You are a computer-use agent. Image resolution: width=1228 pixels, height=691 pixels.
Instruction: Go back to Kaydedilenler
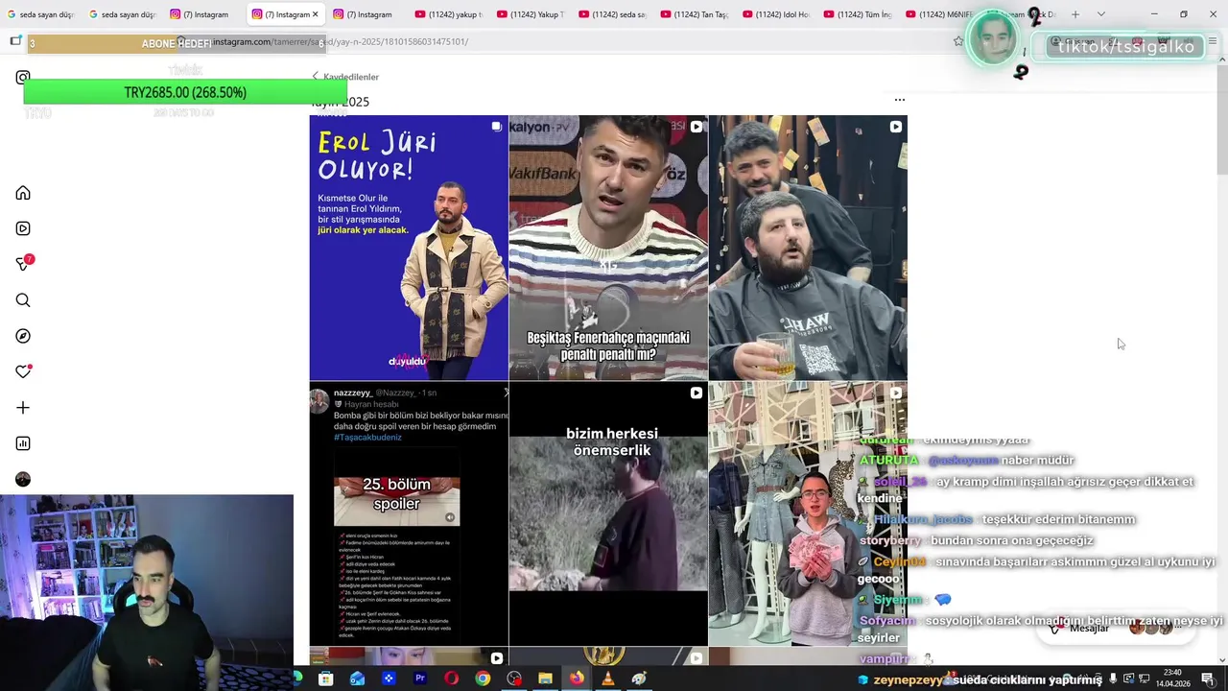pos(345,77)
